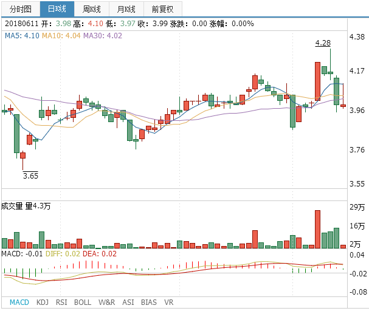Click the MA10: 4.04 legend text
The width and height of the screenshot is (369, 311).
[61, 36]
